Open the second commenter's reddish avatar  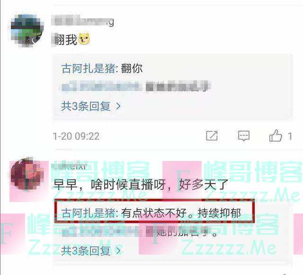(27, 174)
